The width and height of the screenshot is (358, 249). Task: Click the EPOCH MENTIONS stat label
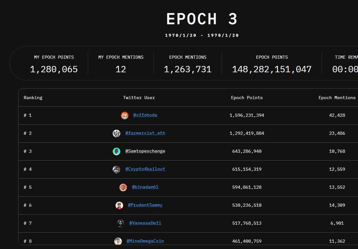tap(188, 57)
